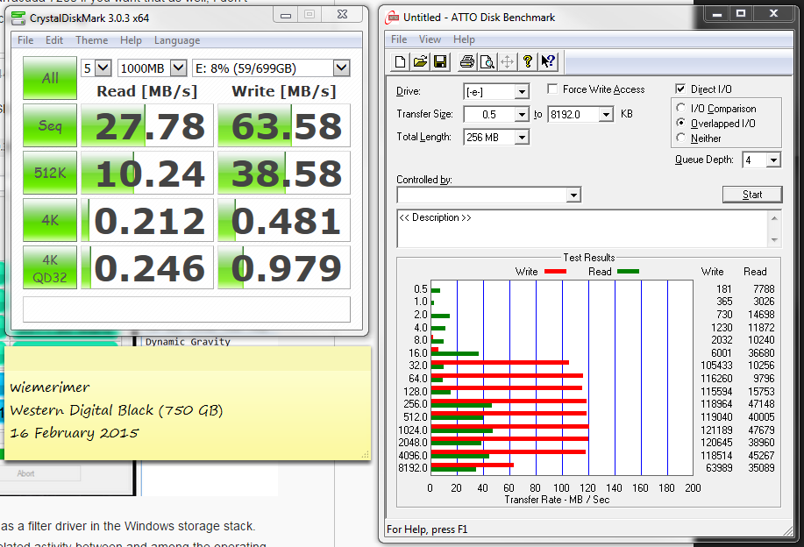The width and height of the screenshot is (804, 547).
Task: Select the Neither radio button
Action: (x=681, y=139)
